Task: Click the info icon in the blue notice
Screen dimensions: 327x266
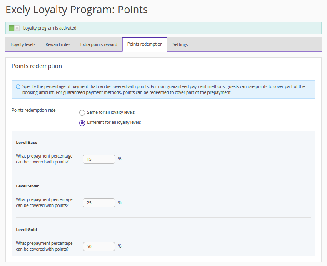Action: (18, 87)
